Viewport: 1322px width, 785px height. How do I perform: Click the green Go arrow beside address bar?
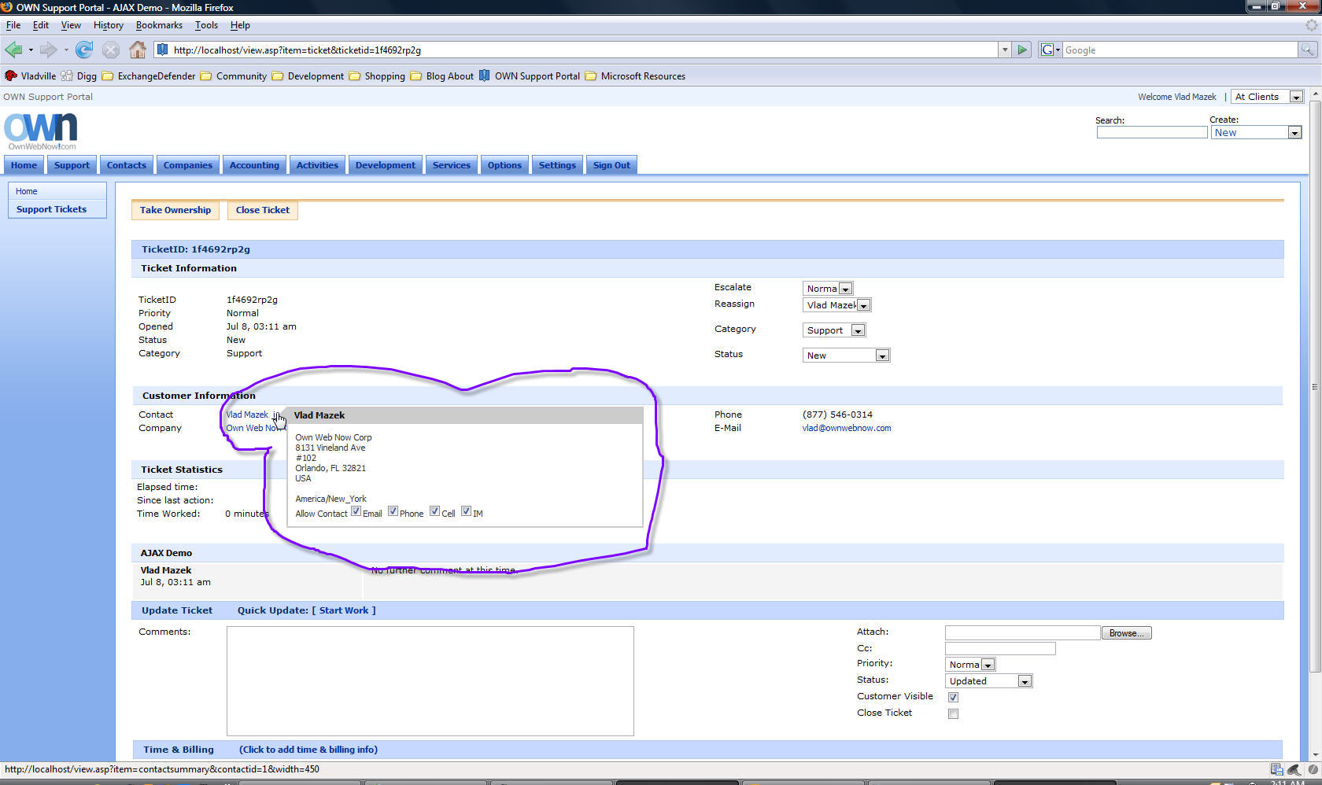click(1022, 50)
